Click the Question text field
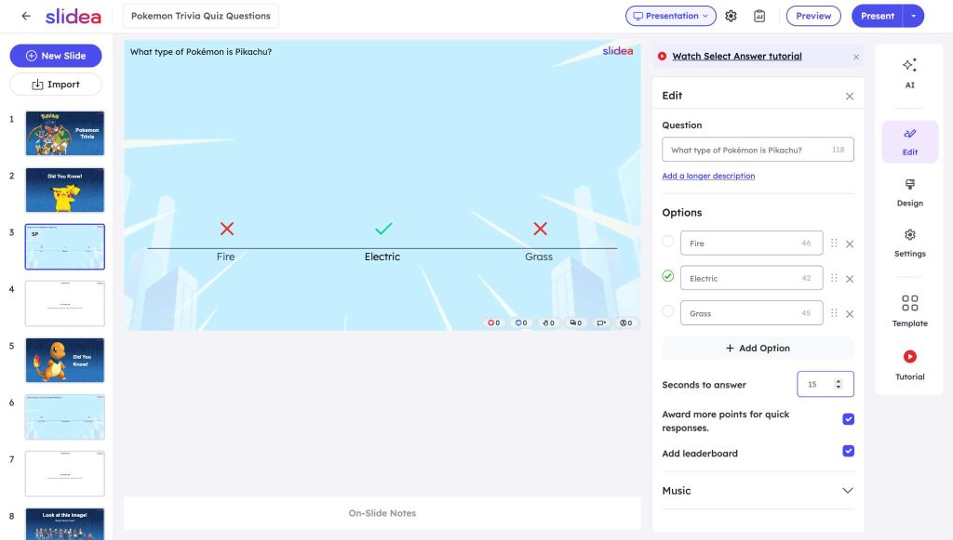This screenshot has height=540, width=953. click(758, 150)
